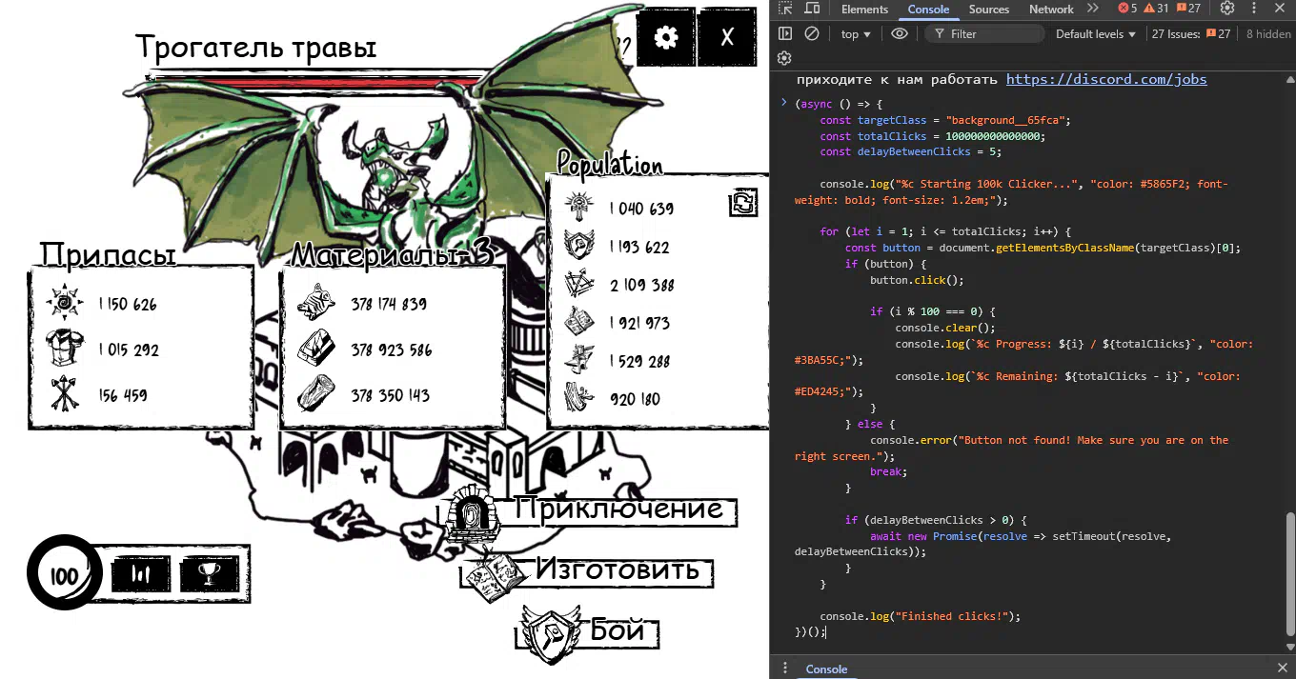Click the clear console icon
This screenshot has height=679, width=1296.
tap(812, 33)
